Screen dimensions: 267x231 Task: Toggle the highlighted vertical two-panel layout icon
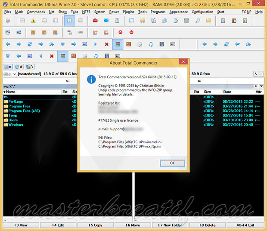point(70,21)
